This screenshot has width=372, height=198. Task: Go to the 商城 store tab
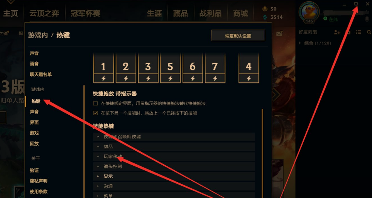(x=240, y=13)
